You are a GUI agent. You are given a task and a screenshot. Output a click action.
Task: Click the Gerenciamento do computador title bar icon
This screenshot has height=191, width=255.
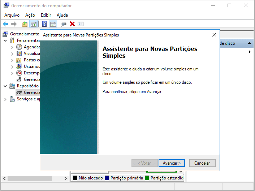(x=6, y=5)
